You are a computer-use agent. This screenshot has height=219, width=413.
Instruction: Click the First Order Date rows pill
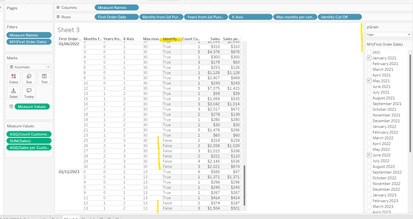116,17
